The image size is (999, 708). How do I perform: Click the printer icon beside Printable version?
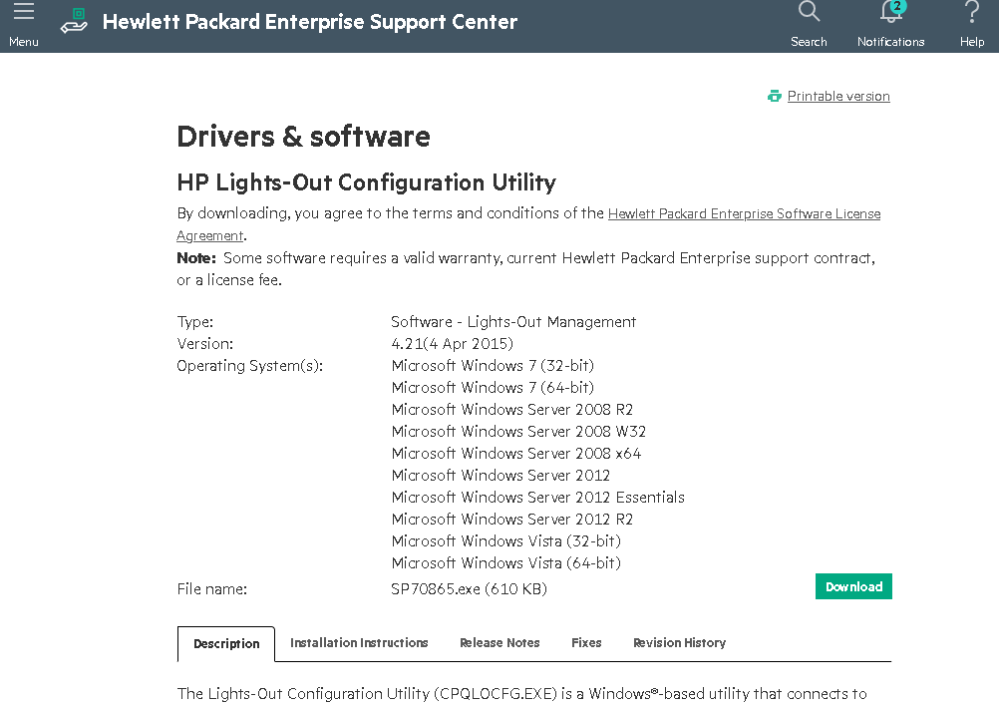(775, 96)
